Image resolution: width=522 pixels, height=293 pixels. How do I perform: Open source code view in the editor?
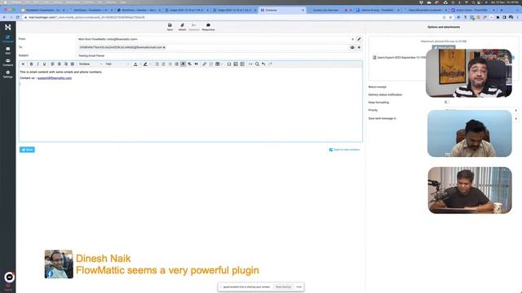point(250,64)
